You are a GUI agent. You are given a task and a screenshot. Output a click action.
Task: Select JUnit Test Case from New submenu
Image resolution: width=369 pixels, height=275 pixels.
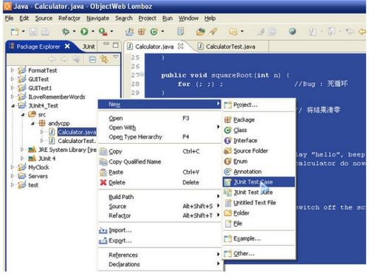(x=259, y=182)
